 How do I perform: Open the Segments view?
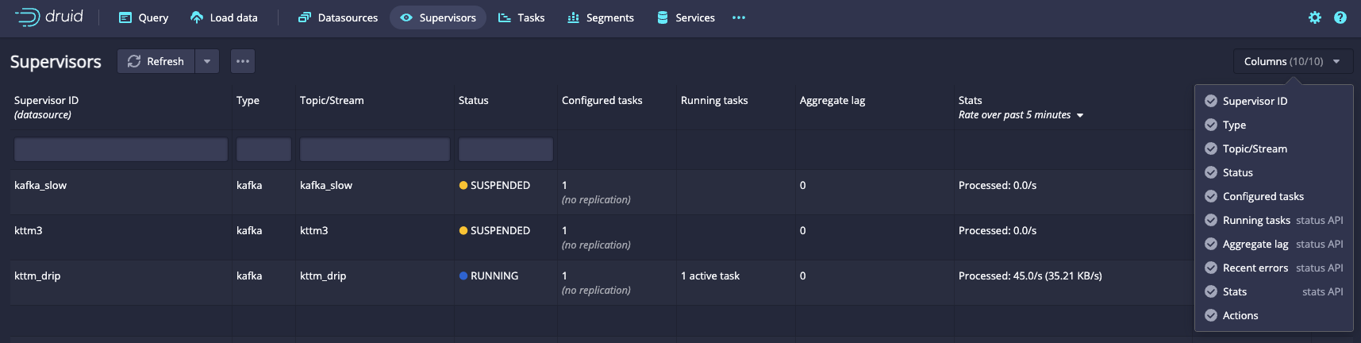point(601,17)
